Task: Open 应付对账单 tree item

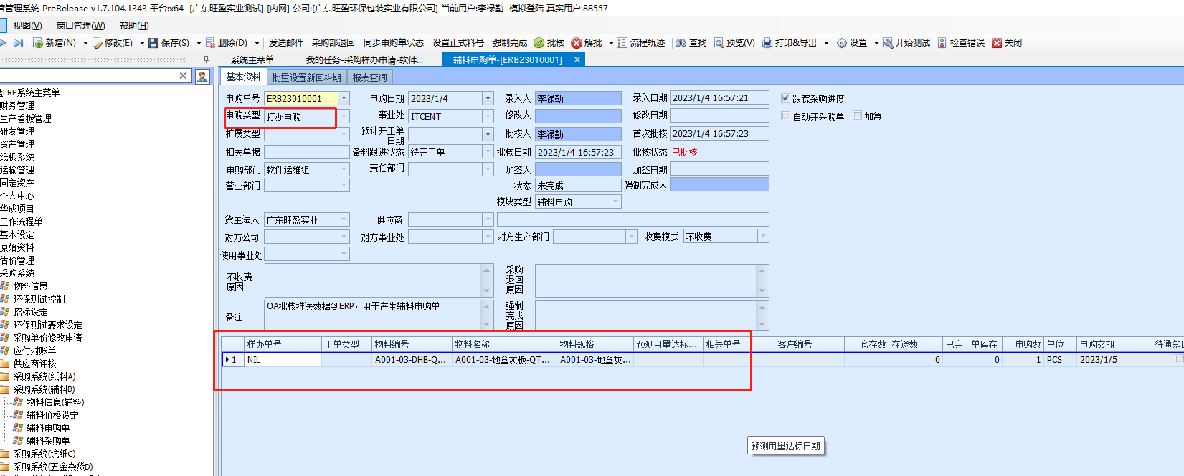Action: [x=34, y=351]
